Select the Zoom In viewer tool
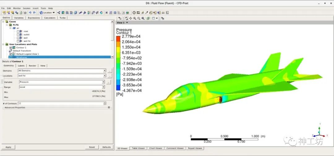 click(x=135, y=18)
